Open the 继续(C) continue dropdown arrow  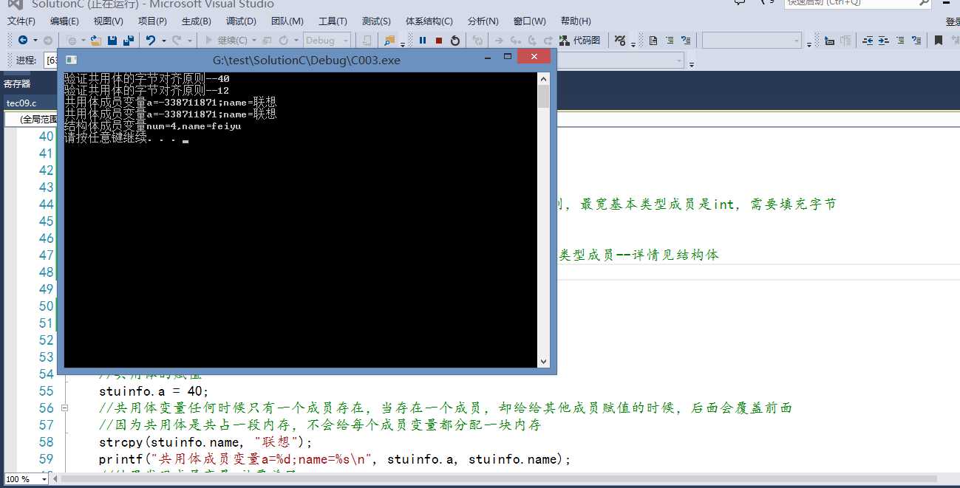254,41
